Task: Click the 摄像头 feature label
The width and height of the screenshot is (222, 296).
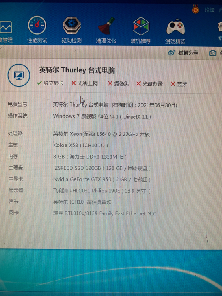Action: click(122, 84)
